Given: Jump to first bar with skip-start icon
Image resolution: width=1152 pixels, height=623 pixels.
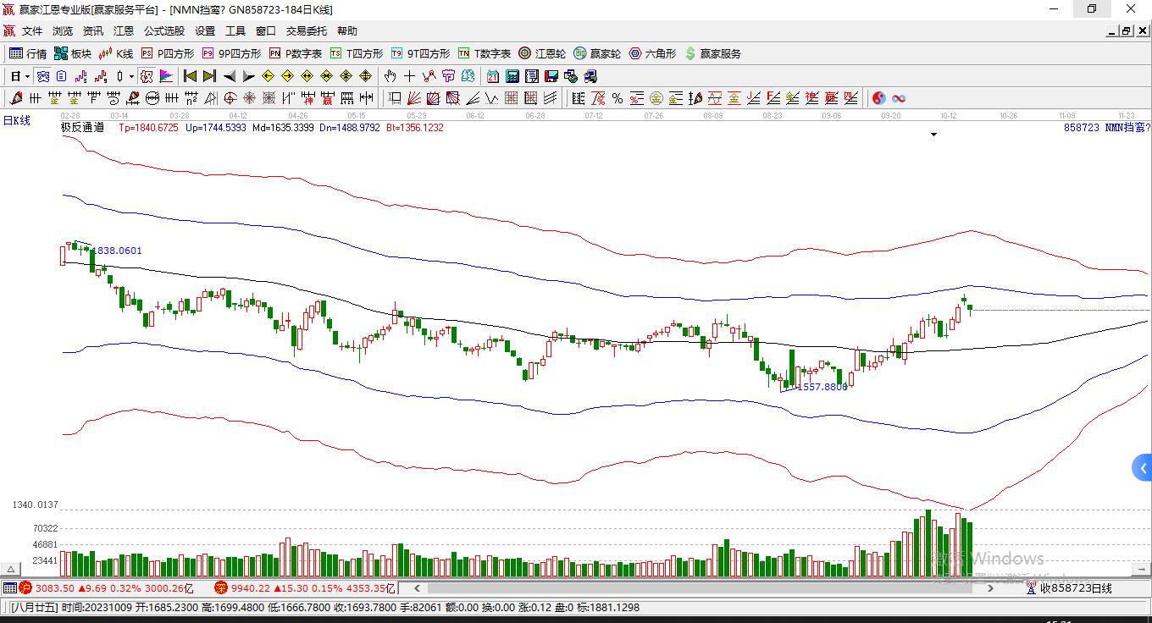Looking at the screenshot, I should click(191, 76).
